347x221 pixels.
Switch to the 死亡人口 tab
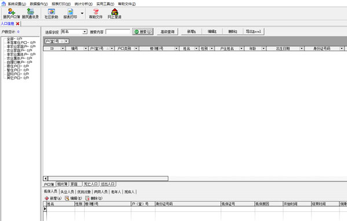point(91,184)
